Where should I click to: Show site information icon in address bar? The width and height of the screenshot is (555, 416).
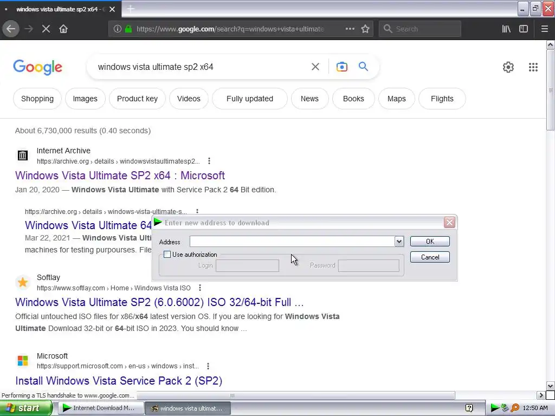118,29
